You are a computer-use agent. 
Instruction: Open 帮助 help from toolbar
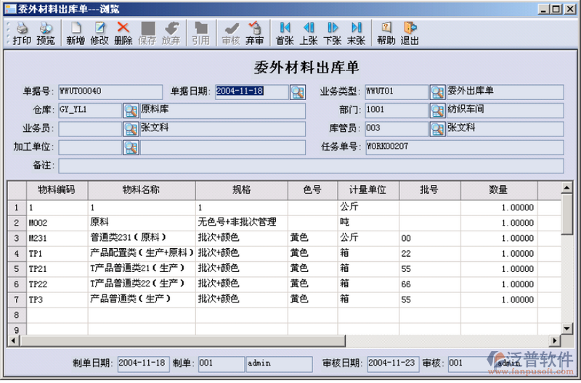[386, 33]
